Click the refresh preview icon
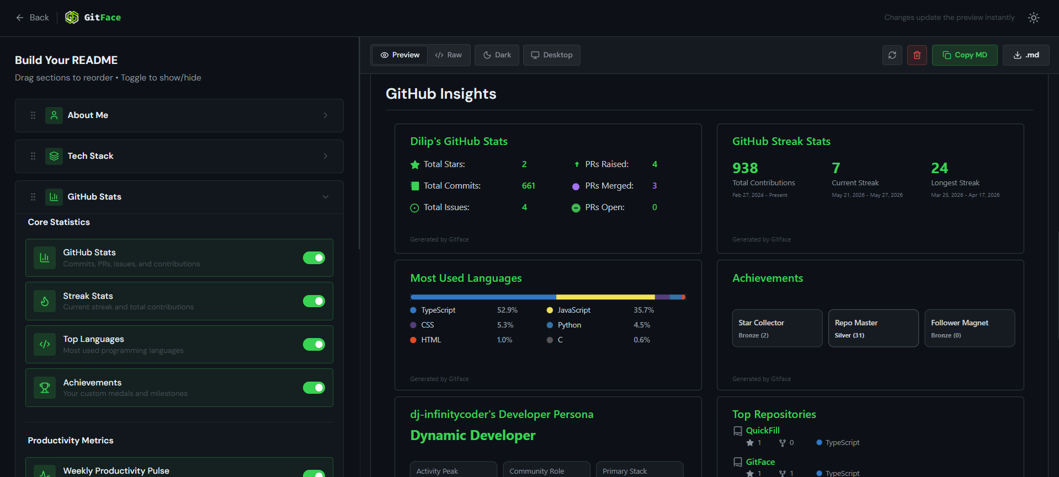Viewport: 1059px width, 477px height. (x=892, y=55)
